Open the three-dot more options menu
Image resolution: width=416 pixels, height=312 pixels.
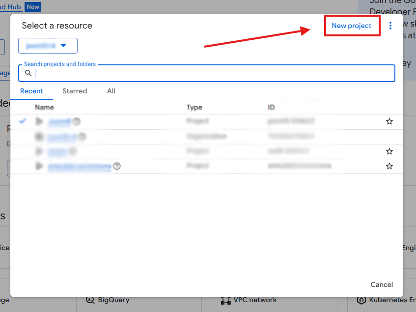pos(390,26)
